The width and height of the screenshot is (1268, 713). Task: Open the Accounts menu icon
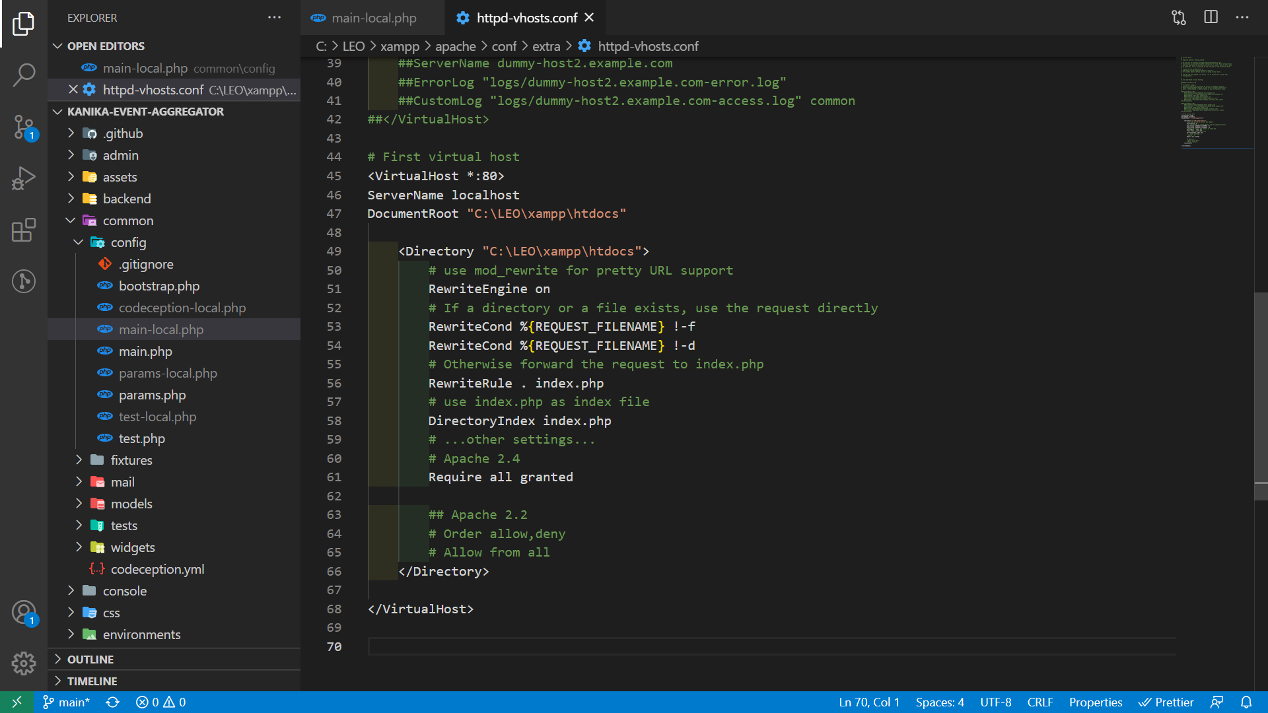click(x=24, y=613)
